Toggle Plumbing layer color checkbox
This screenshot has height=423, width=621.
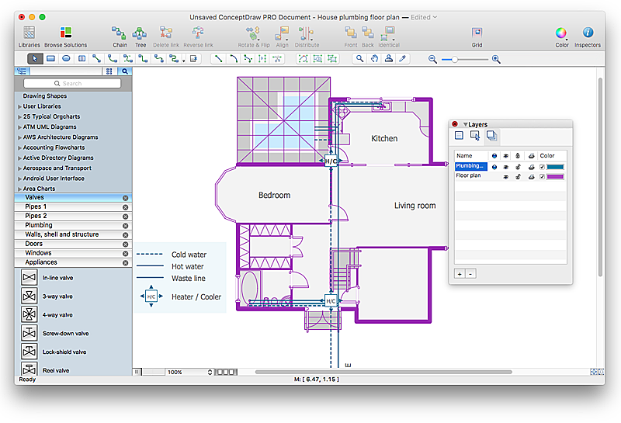[542, 166]
